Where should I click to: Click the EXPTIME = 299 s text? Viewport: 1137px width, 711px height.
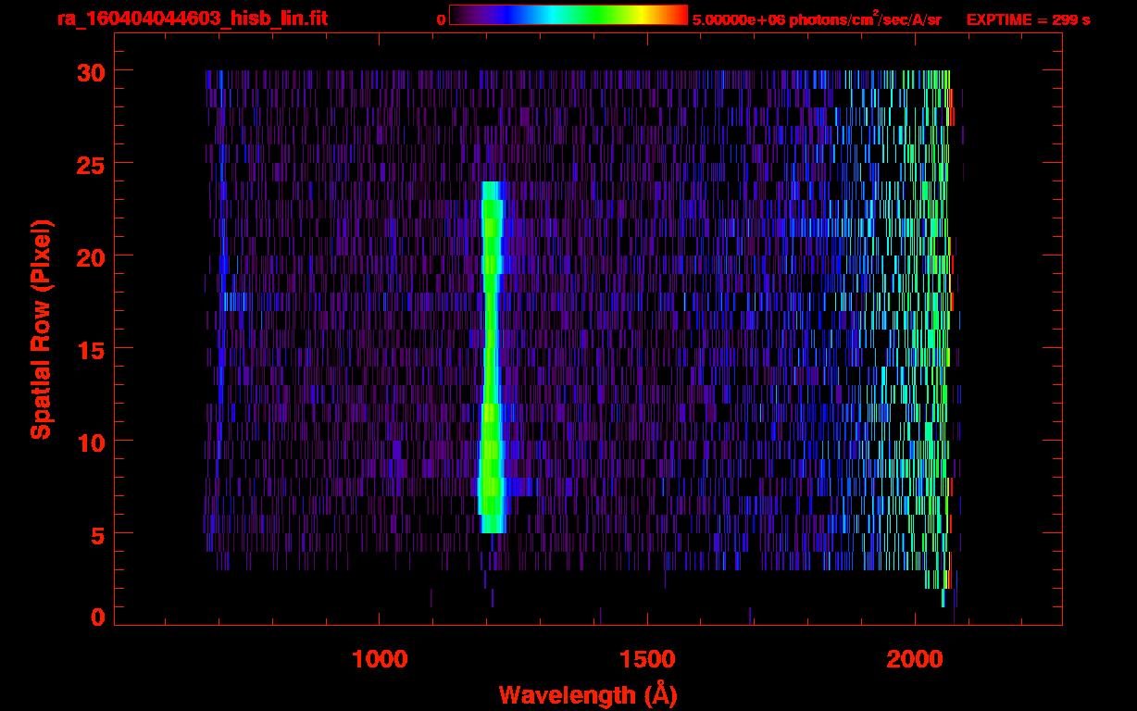tap(1028, 19)
